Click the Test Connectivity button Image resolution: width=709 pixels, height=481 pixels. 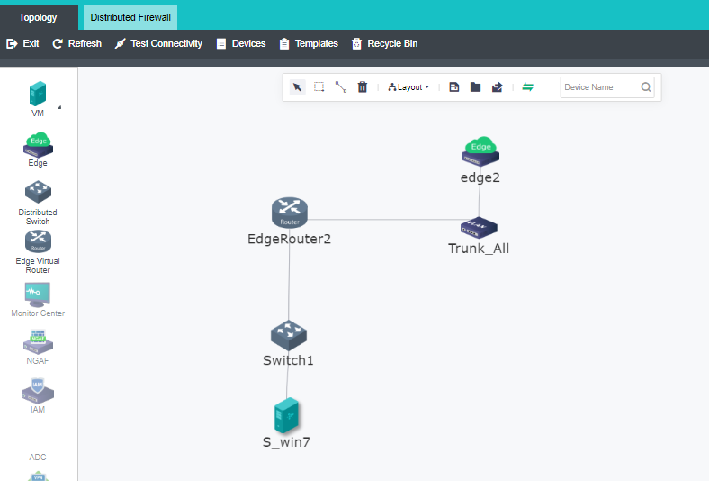click(x=158, y=43)
